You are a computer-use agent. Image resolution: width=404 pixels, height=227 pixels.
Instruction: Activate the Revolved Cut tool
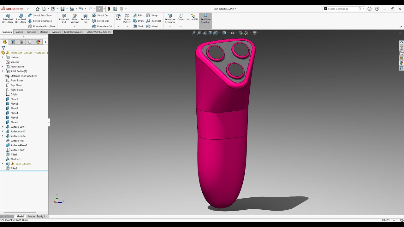86,18
